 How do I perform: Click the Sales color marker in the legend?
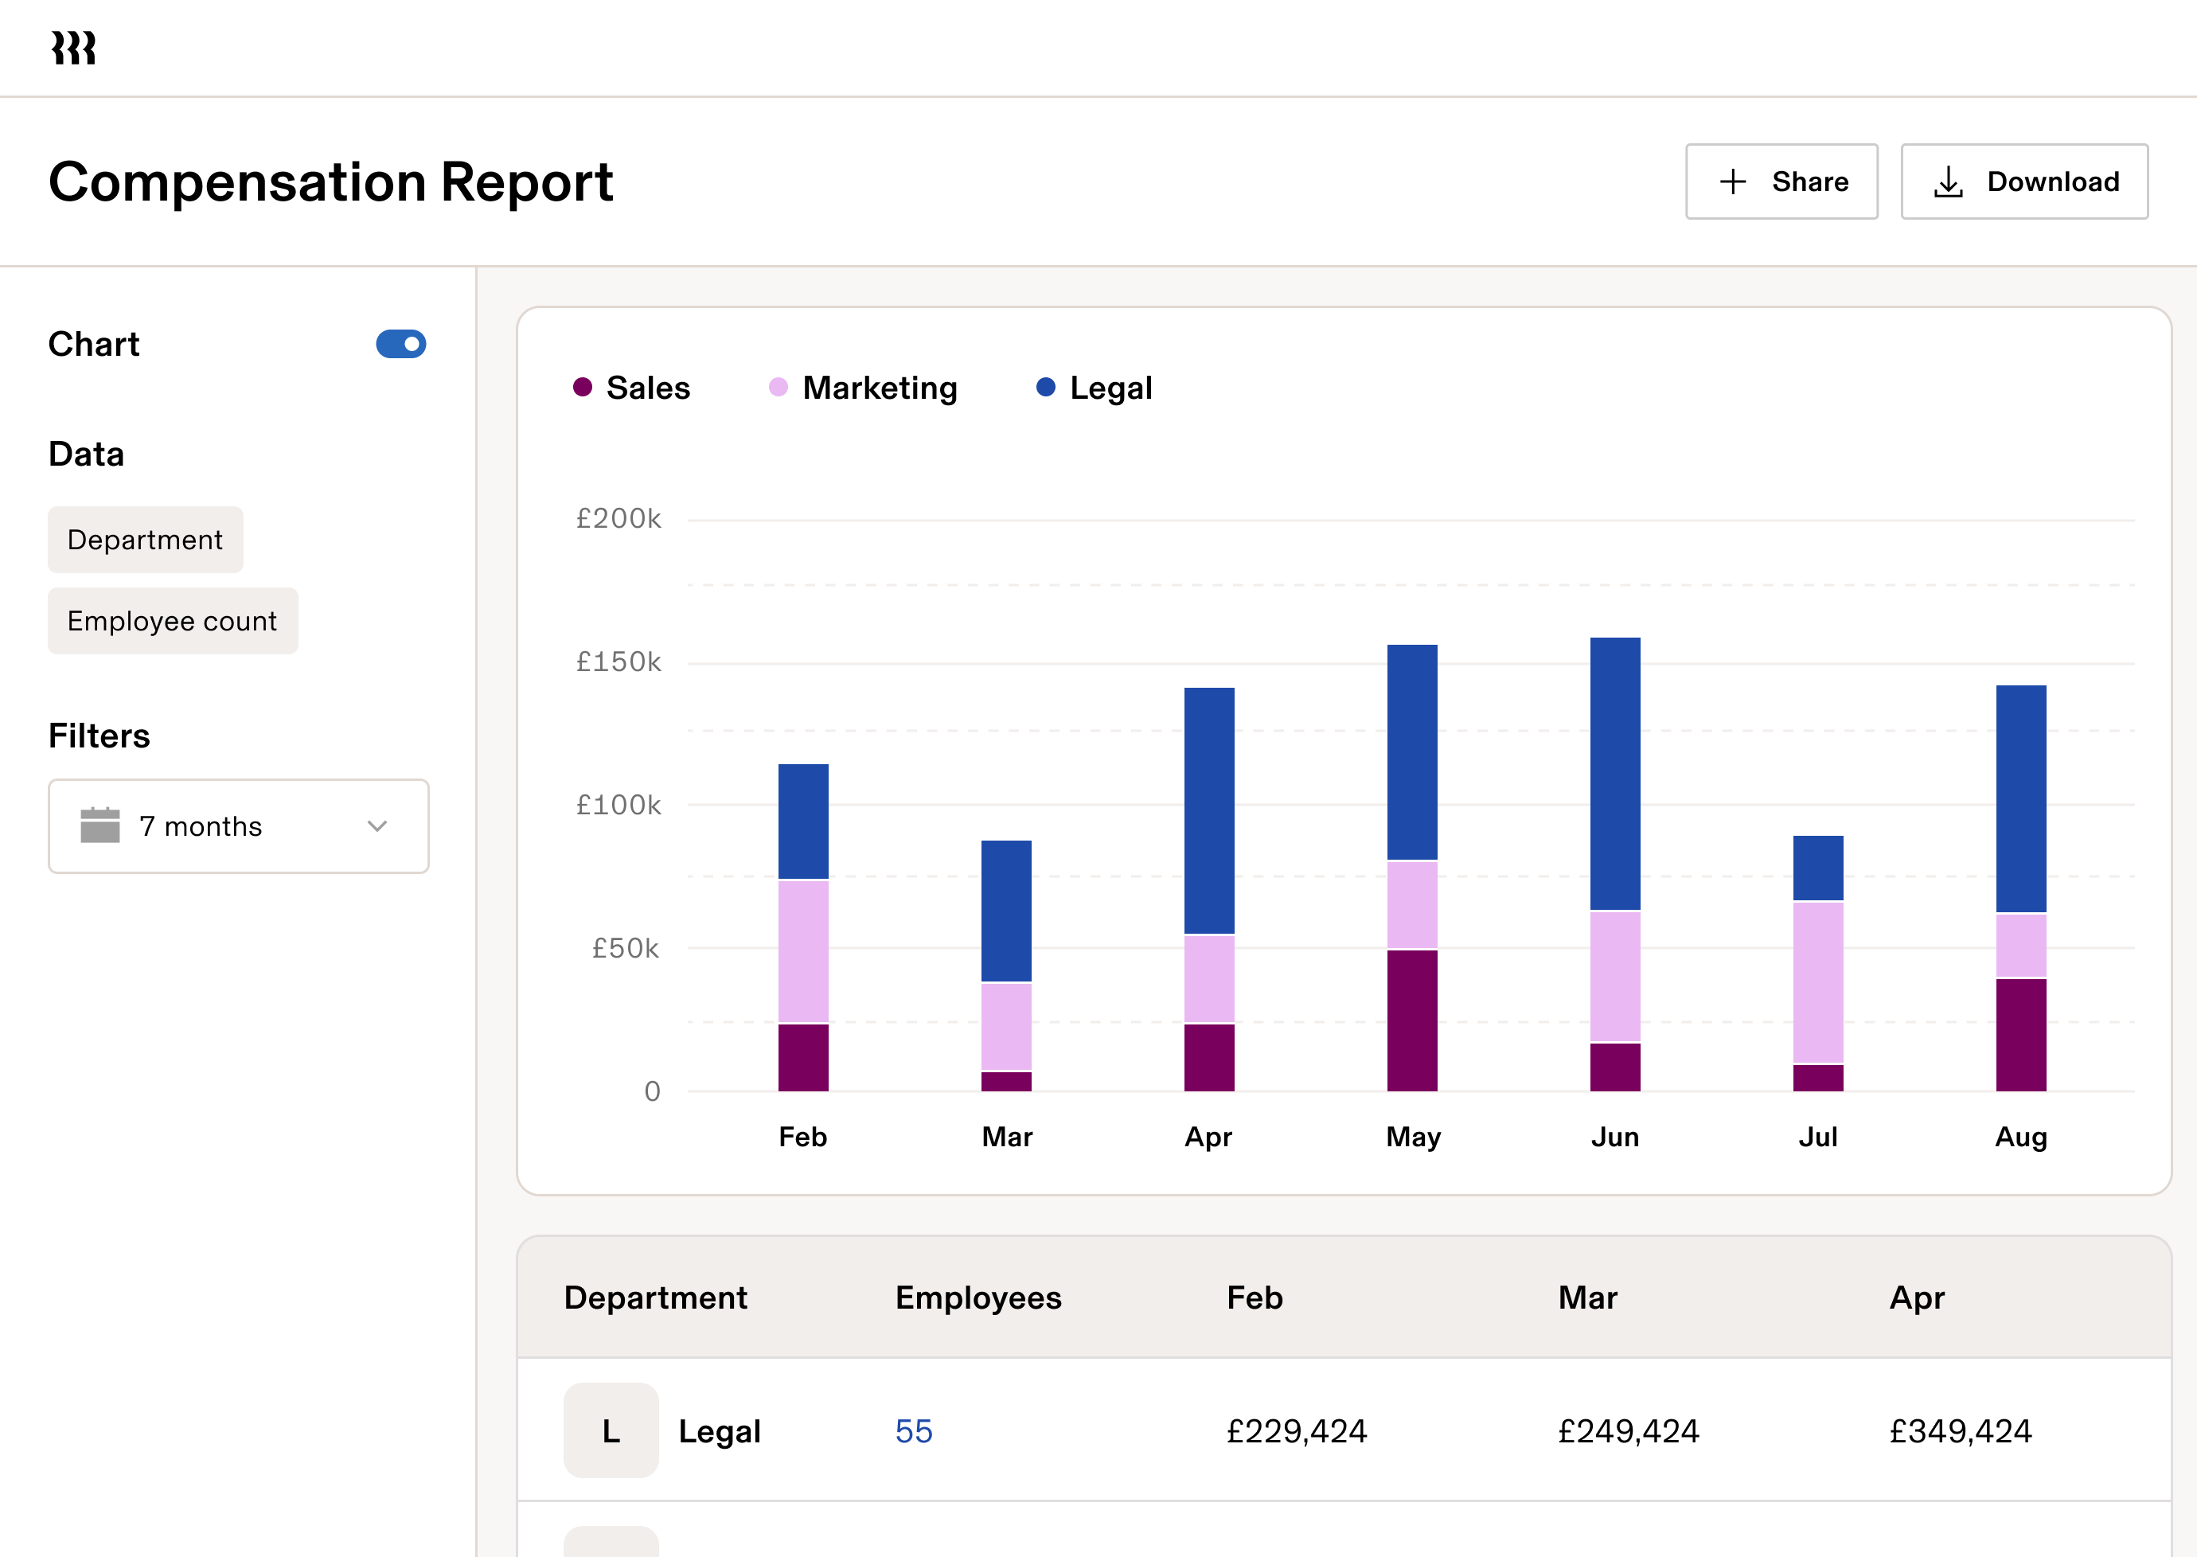pos(582,388)
